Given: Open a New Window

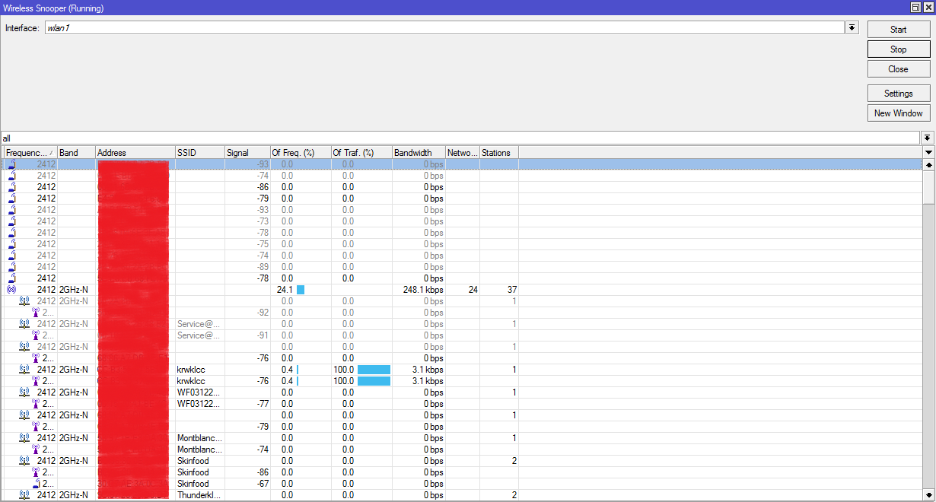Looking at the screenshot, I should (899, 113).
